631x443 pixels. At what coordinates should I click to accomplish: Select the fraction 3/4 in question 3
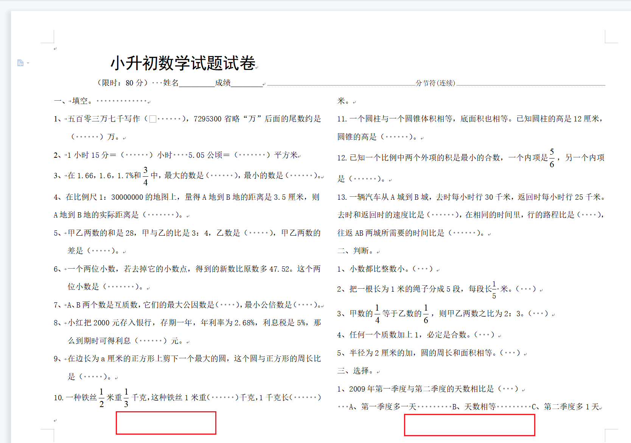pyautogui.click(x=145, y=176)
